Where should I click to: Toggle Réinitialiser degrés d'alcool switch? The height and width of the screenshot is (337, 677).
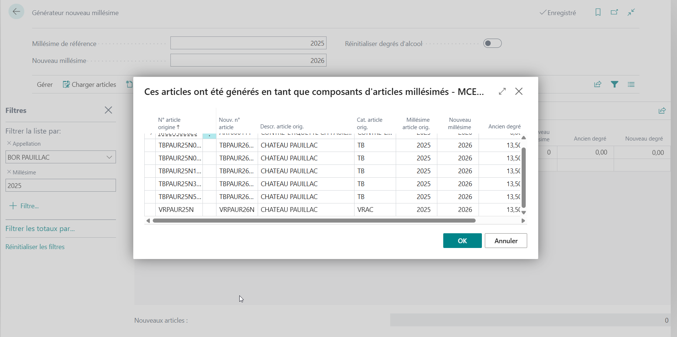(x=492, y=43)
